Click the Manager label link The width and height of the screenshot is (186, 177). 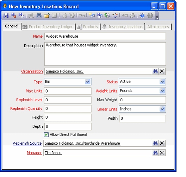34,153
